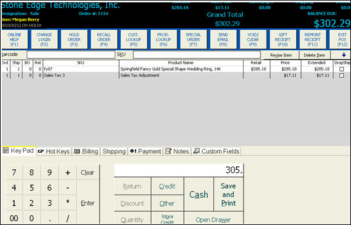This screenshot has height=225, width=351.
Task: Select the Sales Tax 3 SKU cell
Action: pyautogui.click(x=81, y=76)
